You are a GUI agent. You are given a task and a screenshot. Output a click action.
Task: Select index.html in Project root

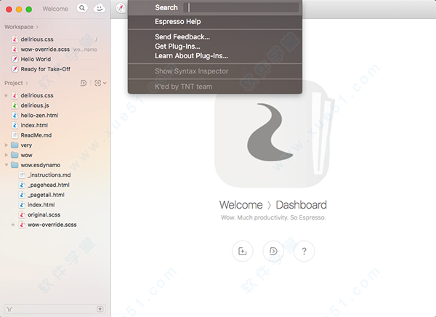(34, 125)
